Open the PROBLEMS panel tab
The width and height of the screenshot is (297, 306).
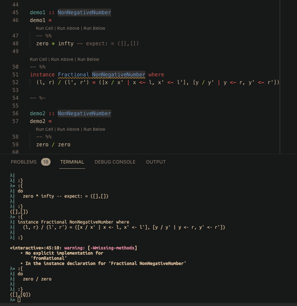(x=23, y=162)
